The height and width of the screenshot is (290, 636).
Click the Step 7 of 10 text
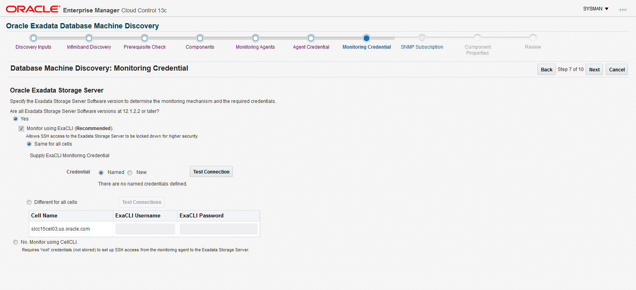(571, 69)
